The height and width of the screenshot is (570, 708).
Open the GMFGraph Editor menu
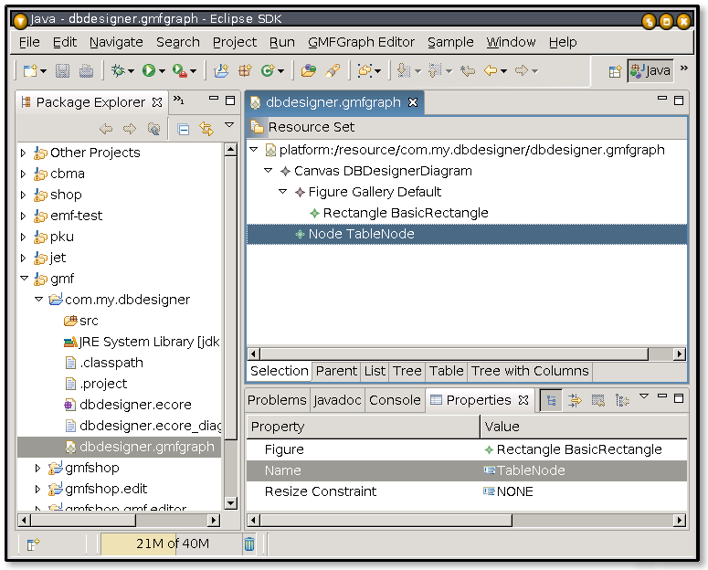coord(361,42)
